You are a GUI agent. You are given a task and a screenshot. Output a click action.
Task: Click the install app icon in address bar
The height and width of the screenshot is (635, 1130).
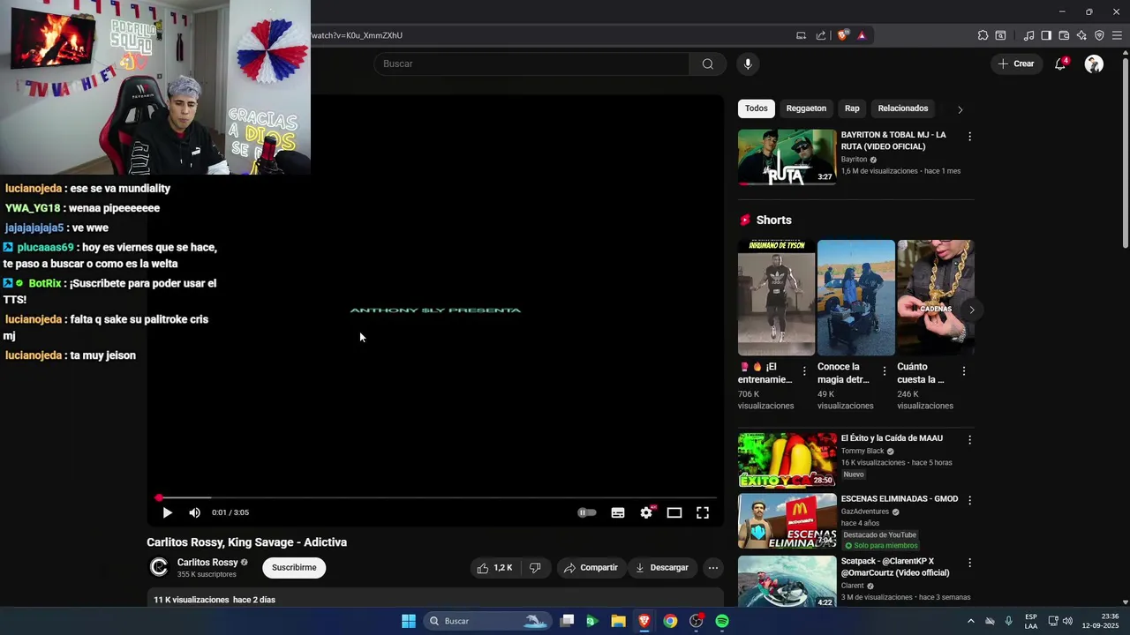pos(801,35)
